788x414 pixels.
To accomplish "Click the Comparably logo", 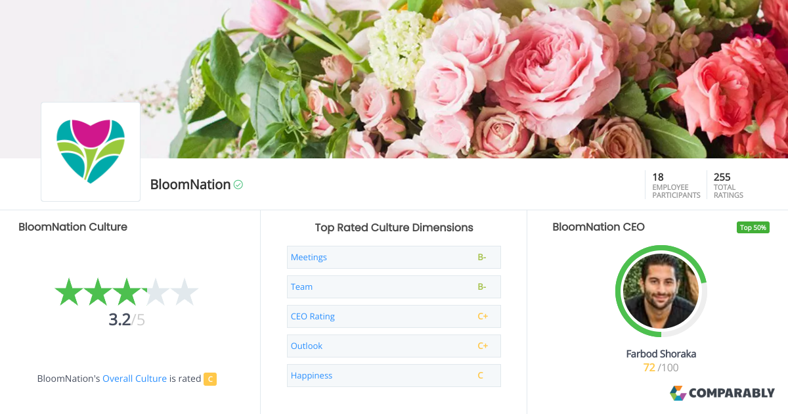I will coord(722,393).
